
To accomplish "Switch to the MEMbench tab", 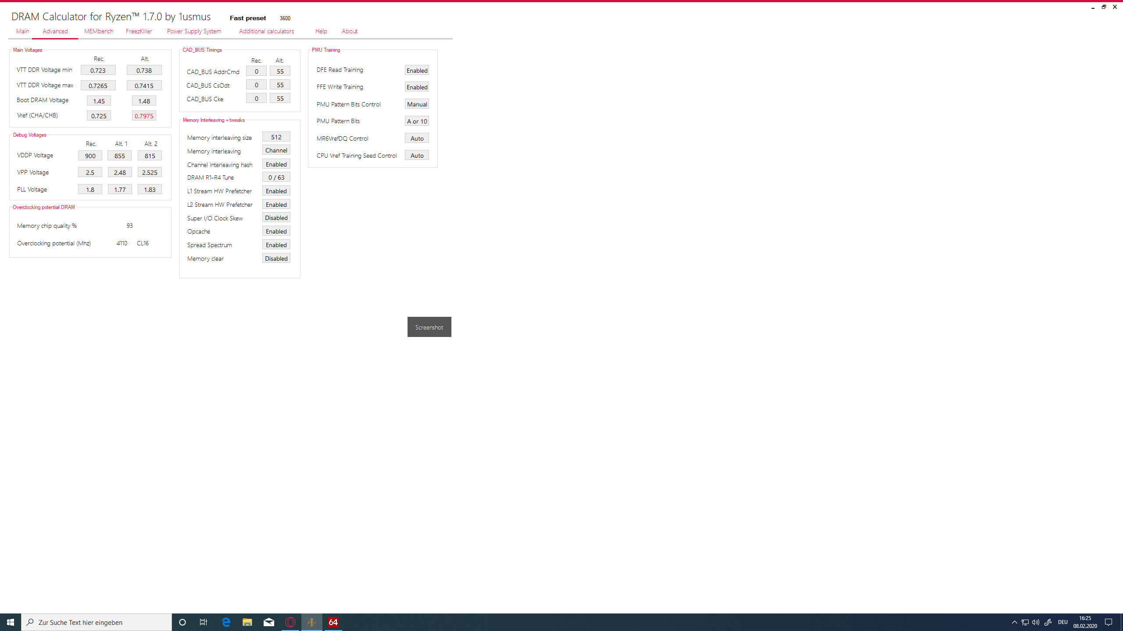I will (99, 31).
